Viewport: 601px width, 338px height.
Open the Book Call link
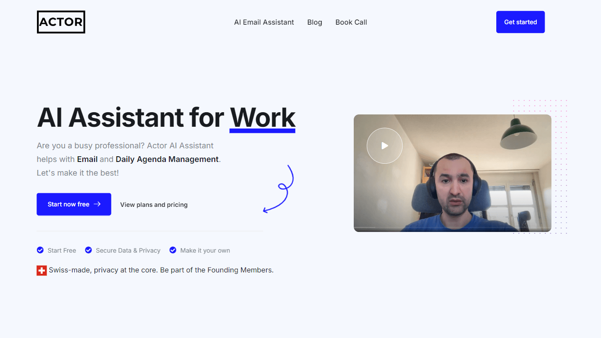351,22
